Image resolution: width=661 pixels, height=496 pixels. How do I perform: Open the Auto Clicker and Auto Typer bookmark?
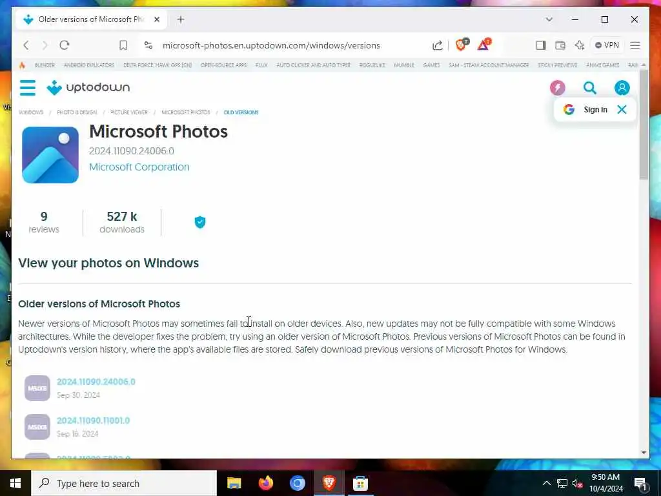pos(313,65)
